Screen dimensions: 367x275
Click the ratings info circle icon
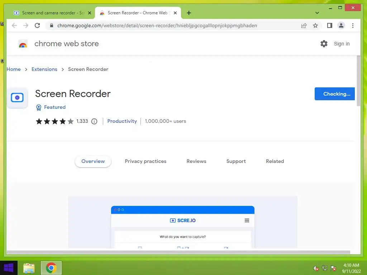(94, 121)
